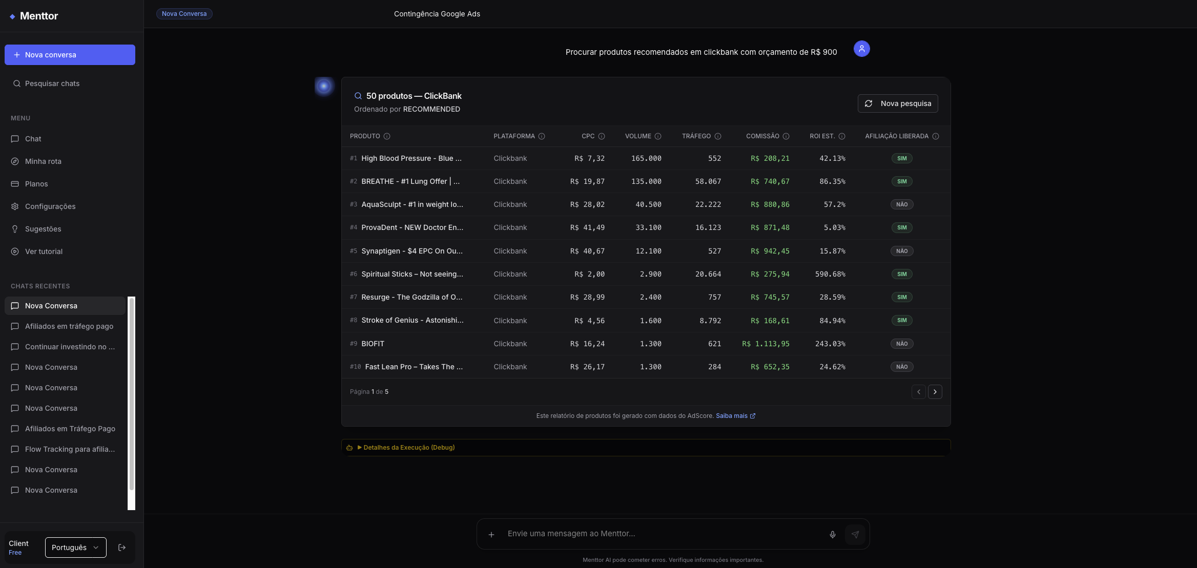The image size is (1197, 568).
Task: Click the Nova Conversa tab badge in the header
Action: pos(184,14)
